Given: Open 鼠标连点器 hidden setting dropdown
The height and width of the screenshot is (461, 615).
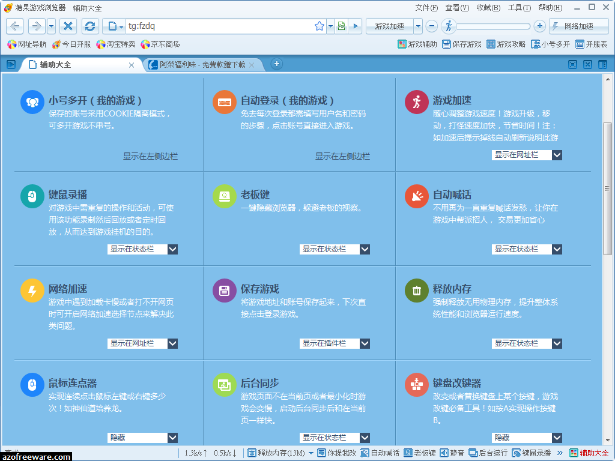Looking at the screenshot, I should 142,437.
